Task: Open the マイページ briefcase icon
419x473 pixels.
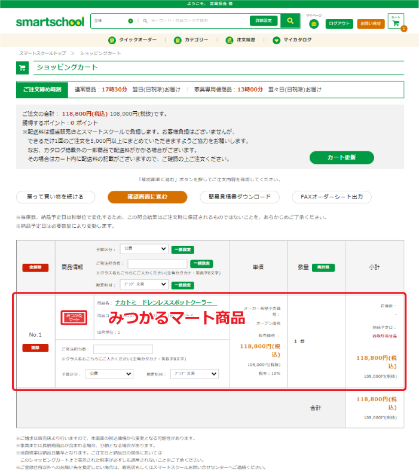Action: (x=314, y=24)
